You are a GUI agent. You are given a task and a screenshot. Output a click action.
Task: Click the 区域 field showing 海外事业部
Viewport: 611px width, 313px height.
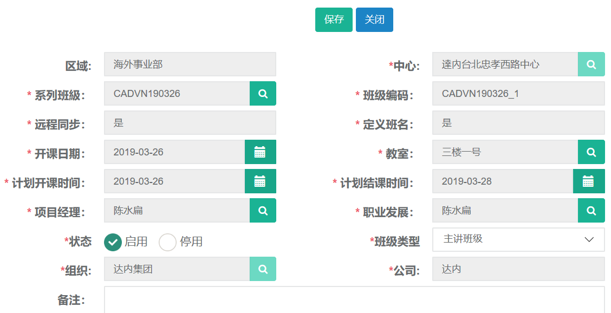tap(190, 64)
